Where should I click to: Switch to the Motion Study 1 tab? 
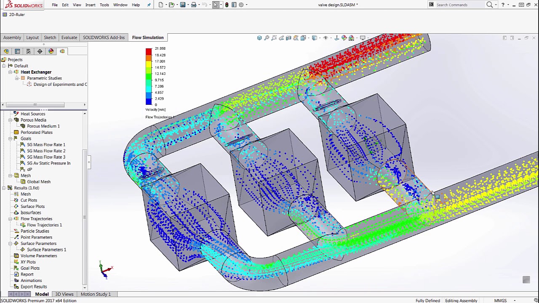coord(96,294)
